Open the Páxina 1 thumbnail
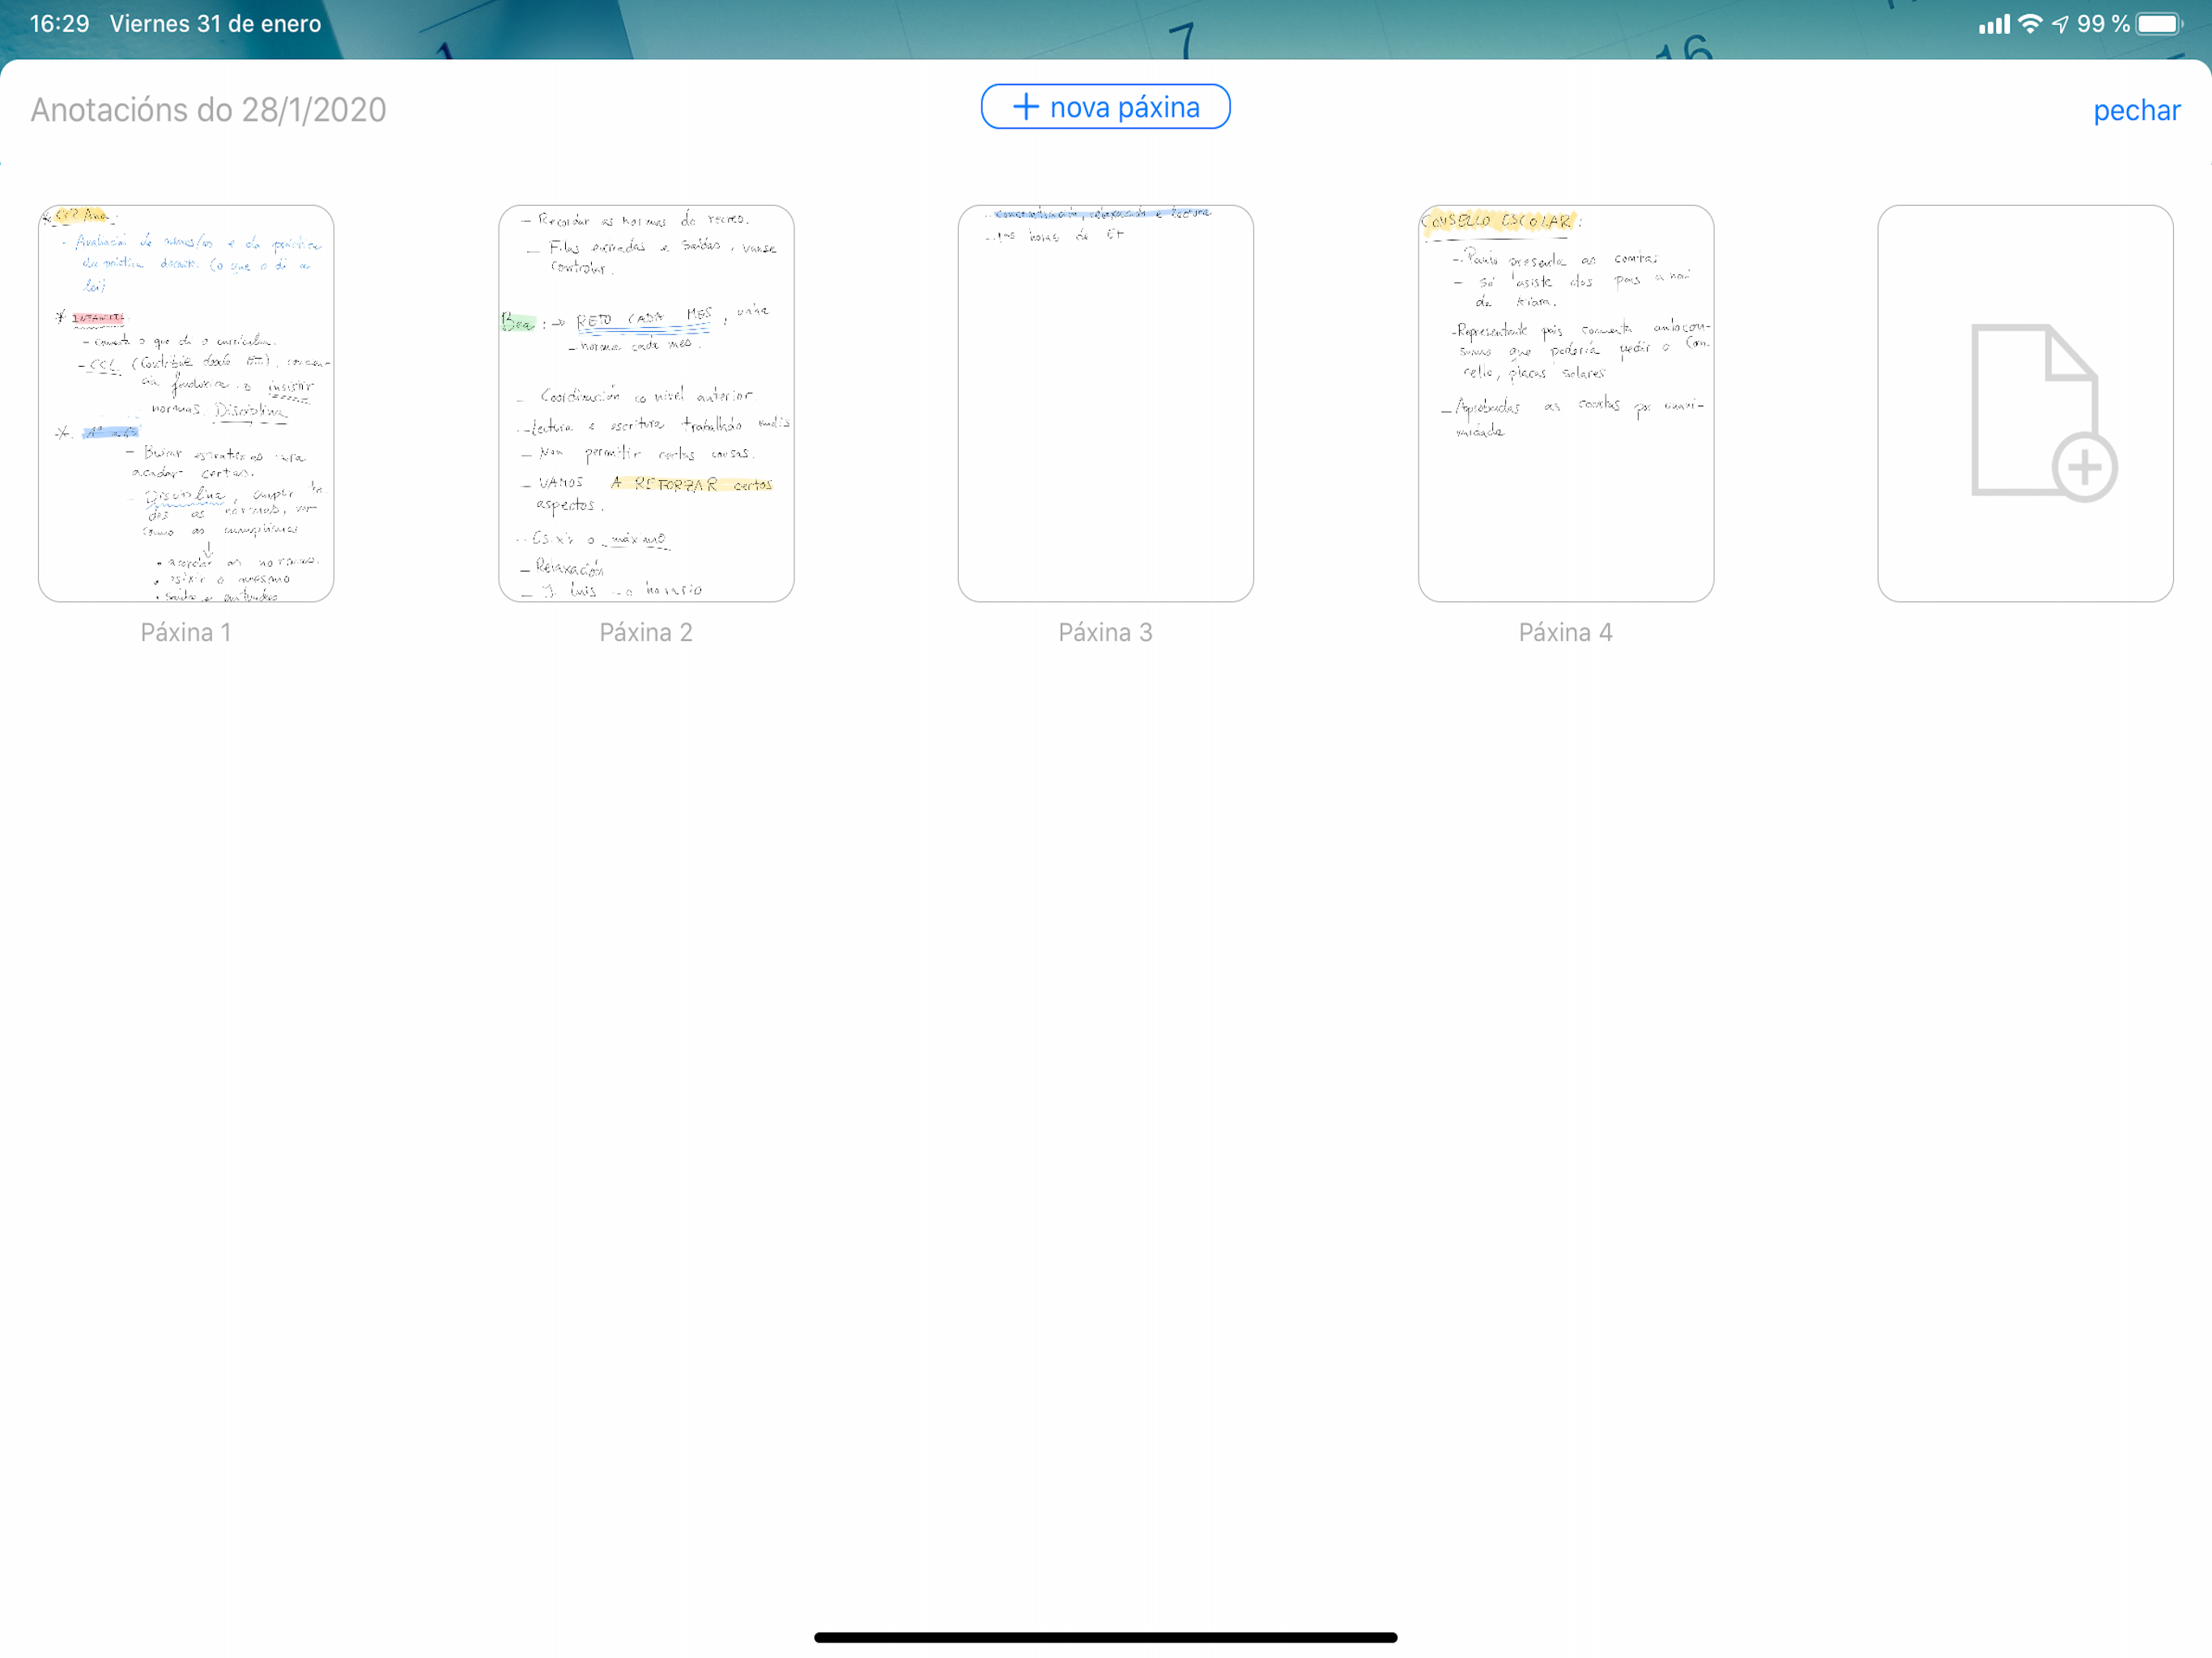 tap(186, 404)
